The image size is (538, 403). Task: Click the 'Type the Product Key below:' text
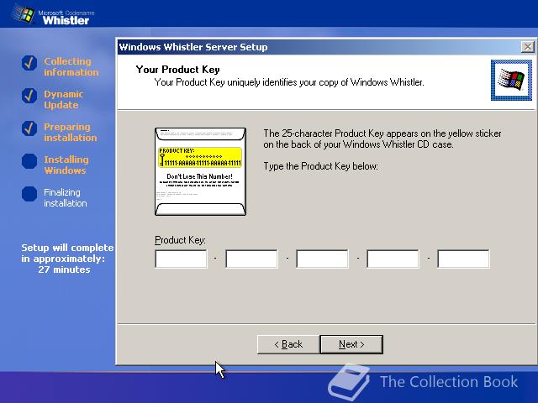[x=320, y=166]
